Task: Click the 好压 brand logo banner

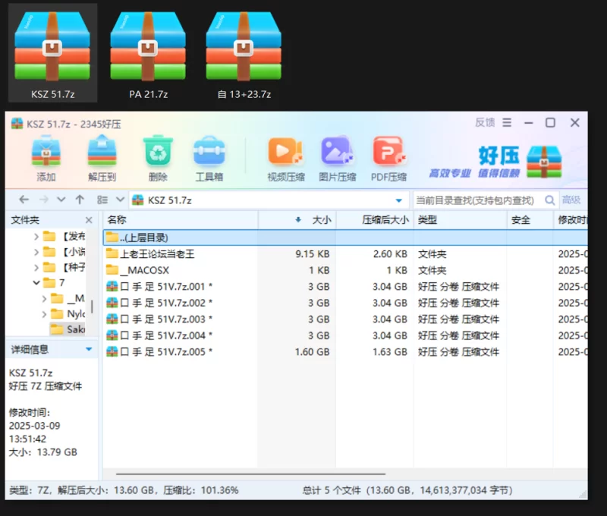Action: tap(495, 162)
